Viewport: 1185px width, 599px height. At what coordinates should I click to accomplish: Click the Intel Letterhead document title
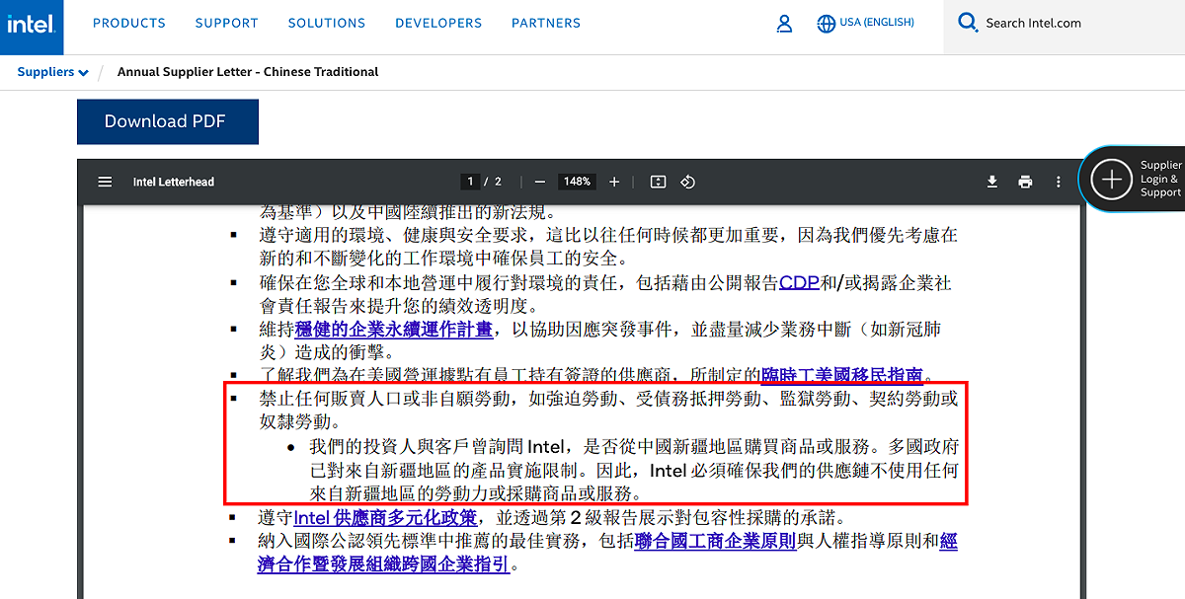pos(174,182)
